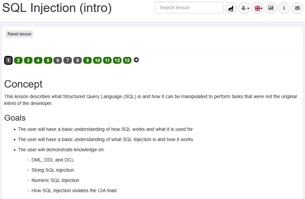Open the language flag dropdown
The width and height of the screenshot is (305, 199).
pos(257,8)
